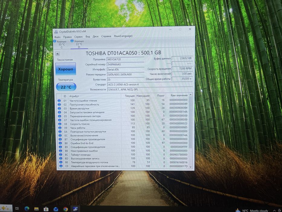Viewport: 282px width, 212px height.
Task: Click the attribute list scroll-down arrow
Action: pyautogui.click(x=191, y=167)
